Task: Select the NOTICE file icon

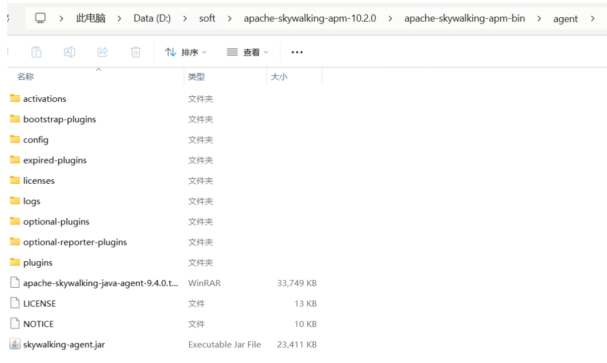Action: [x=14, y=323]
